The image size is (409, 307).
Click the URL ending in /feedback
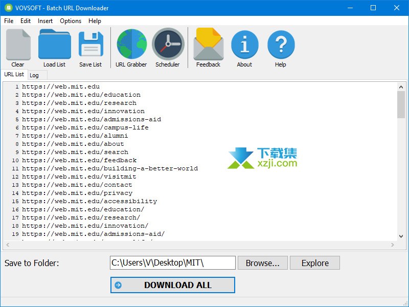pyautogui.click(x=79, y=160)
